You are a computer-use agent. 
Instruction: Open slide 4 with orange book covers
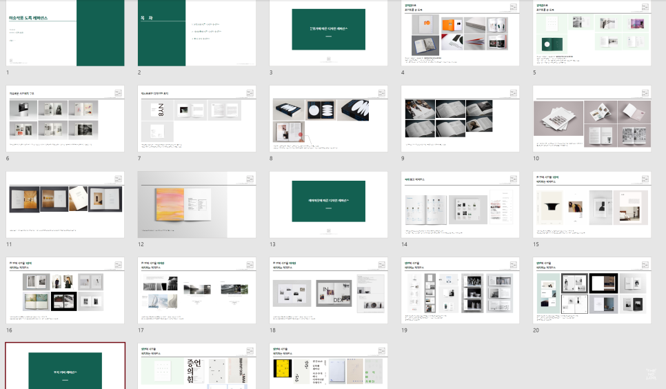(460, 32)
